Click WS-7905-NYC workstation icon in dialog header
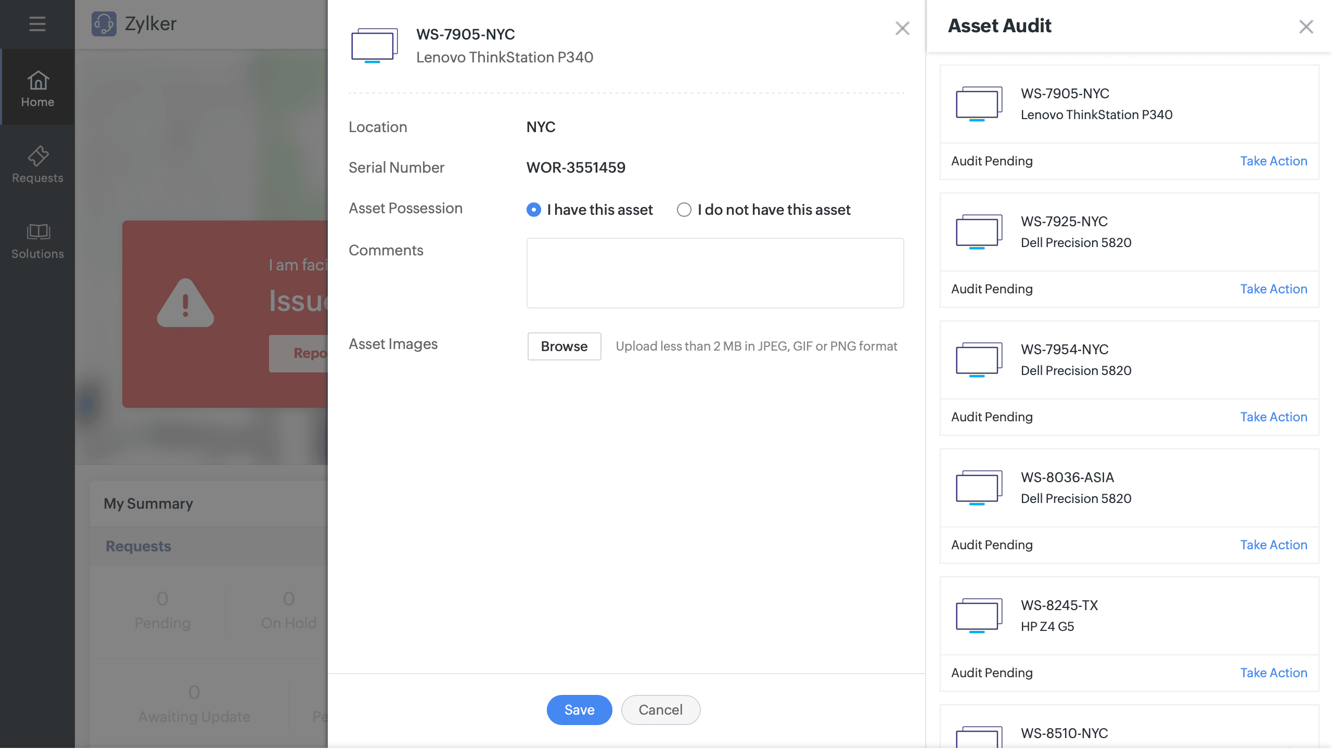Image resolution: width=1332 pixels, height=749 pixels. click(374, 46)
